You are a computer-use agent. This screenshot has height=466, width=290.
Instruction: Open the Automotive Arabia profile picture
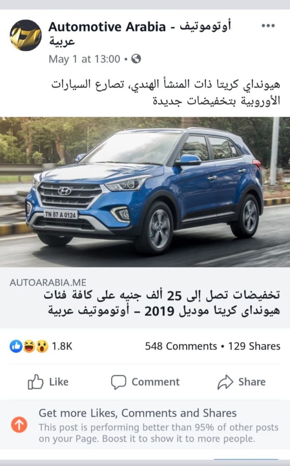25,35
